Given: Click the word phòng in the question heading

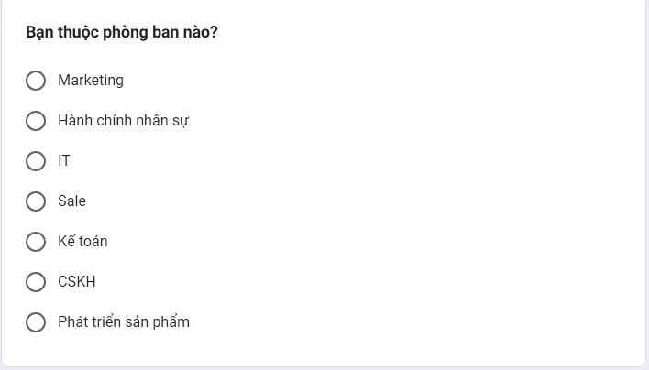Looking at the screenshot, I should [125, 33].
